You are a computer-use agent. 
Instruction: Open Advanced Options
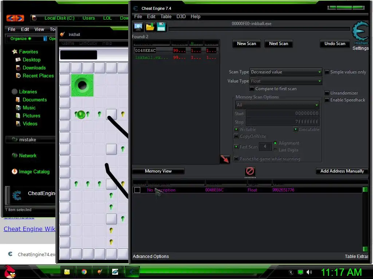pyautogui.click(x=151, y=256)
